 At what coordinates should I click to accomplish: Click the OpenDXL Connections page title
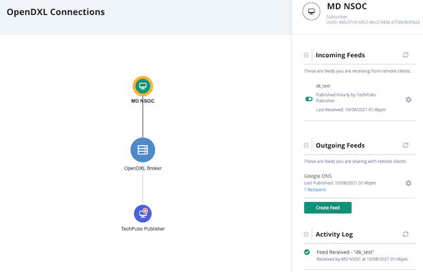coord(56,12)
